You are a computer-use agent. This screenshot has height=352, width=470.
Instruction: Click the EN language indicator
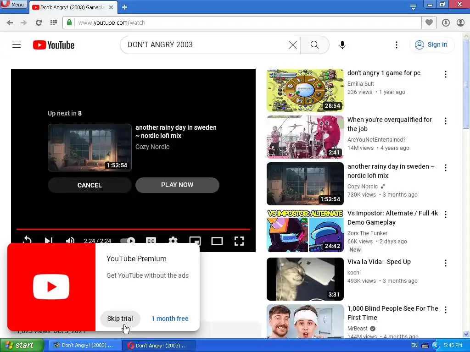(x=414, y=346)
